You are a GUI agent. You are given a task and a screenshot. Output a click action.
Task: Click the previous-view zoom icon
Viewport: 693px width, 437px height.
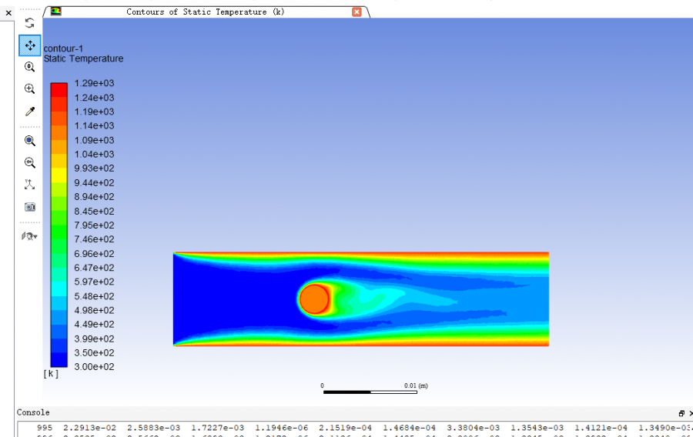[x=29, y=162]
